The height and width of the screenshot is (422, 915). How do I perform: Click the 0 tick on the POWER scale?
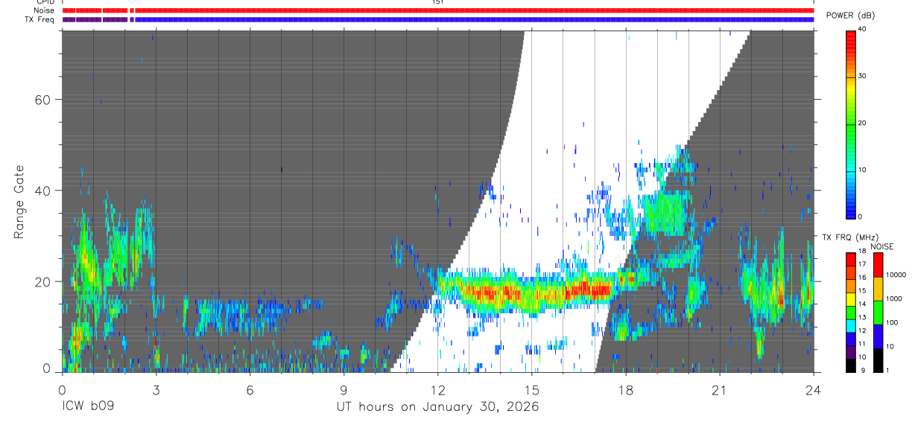[x=860, y=217]
